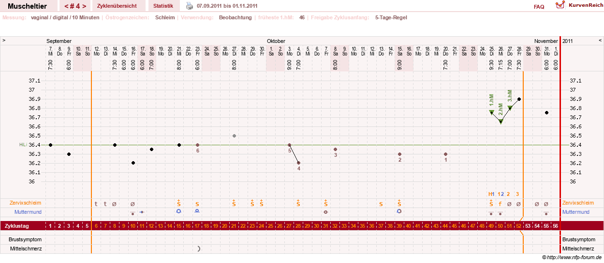Select cervix icon on cycle day 49

tap(491, 213)
